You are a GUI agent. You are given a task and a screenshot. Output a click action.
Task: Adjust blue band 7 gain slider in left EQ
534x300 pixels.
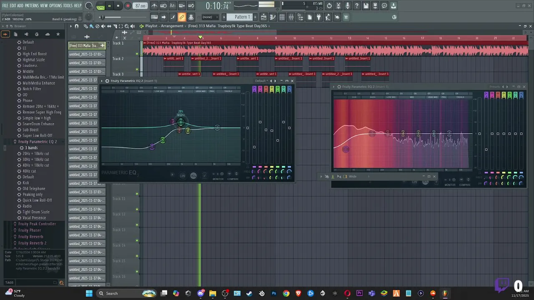(289, 128)
